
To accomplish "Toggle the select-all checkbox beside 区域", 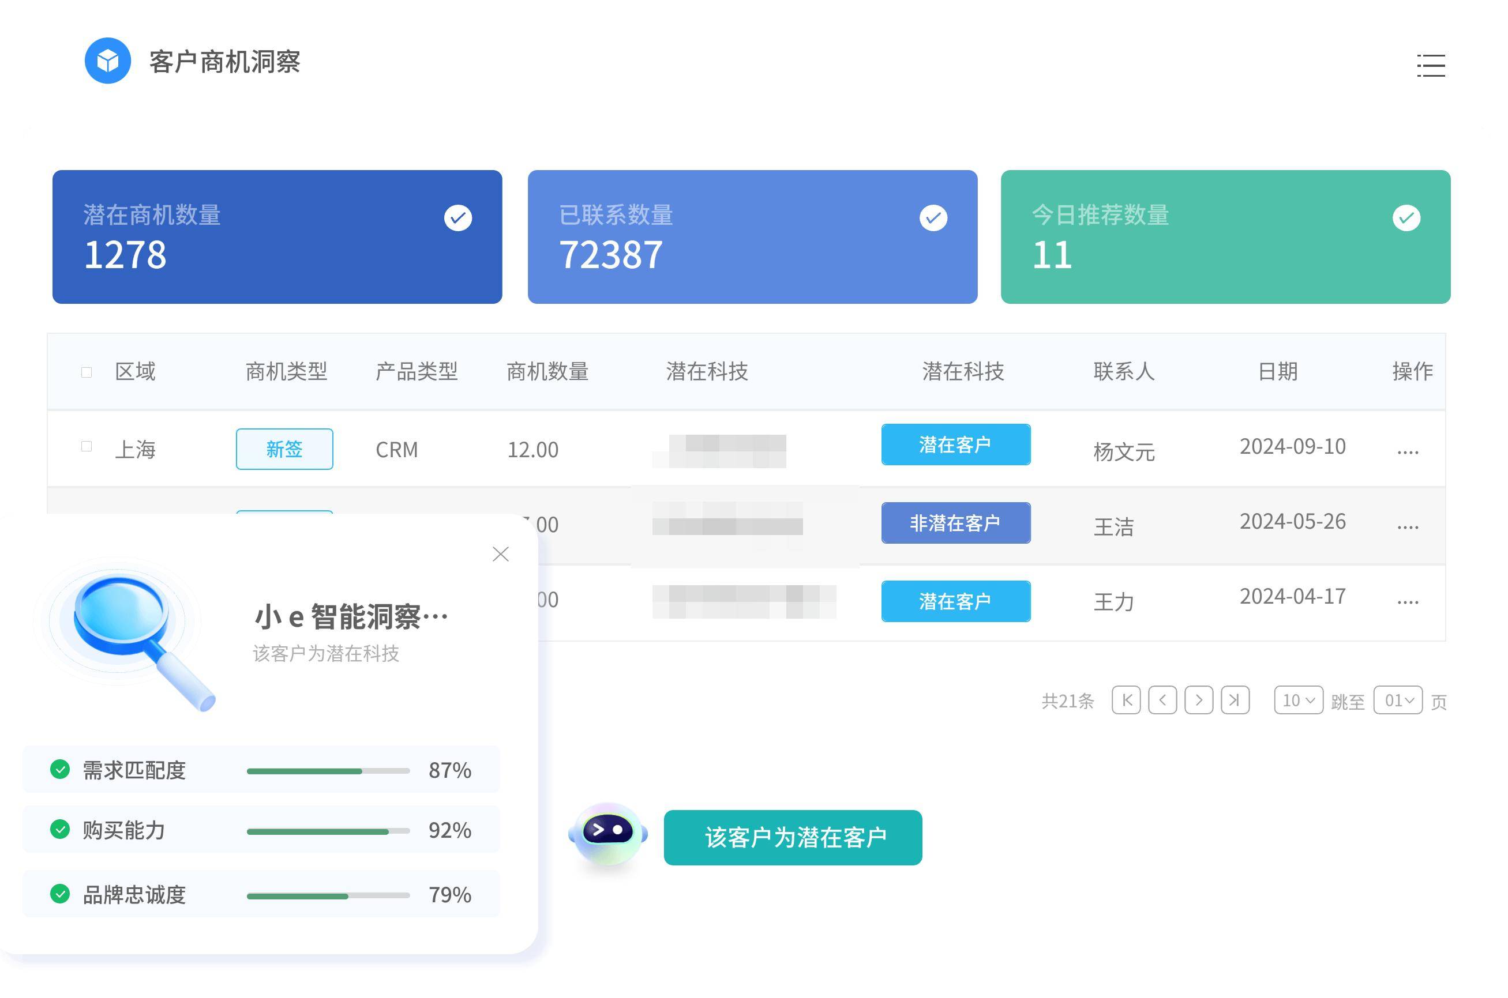I will pyautogui.click(x=87, y=372).
